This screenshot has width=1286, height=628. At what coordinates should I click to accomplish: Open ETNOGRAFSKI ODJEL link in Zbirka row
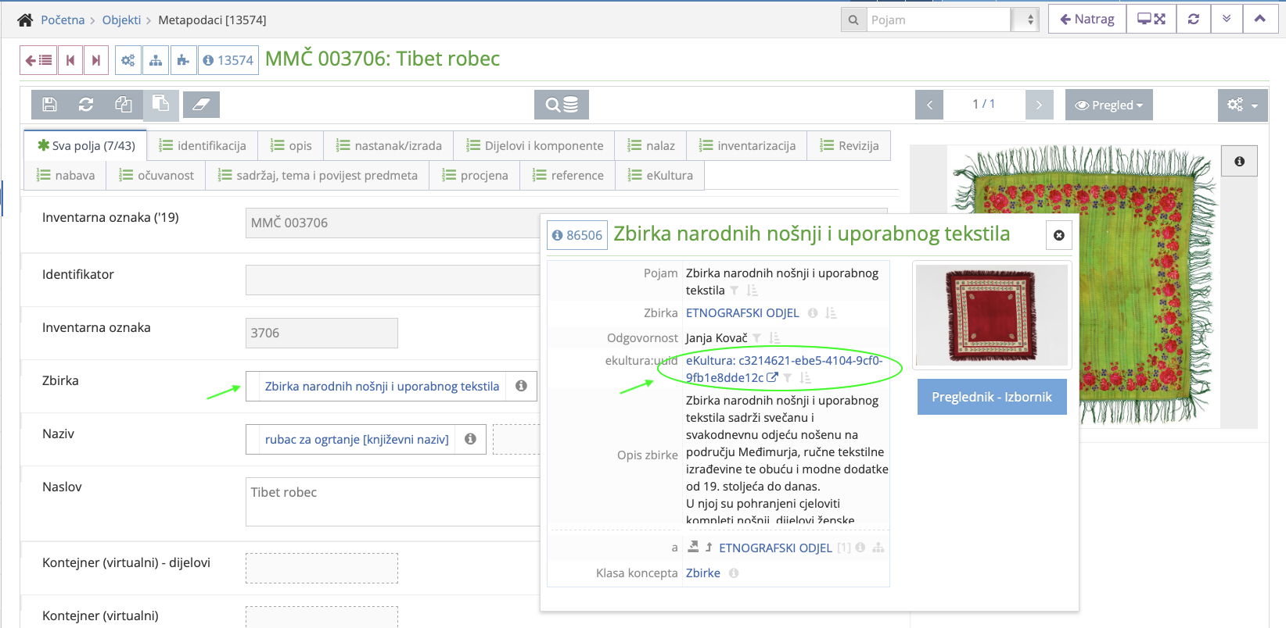click(x=742, y=313)
